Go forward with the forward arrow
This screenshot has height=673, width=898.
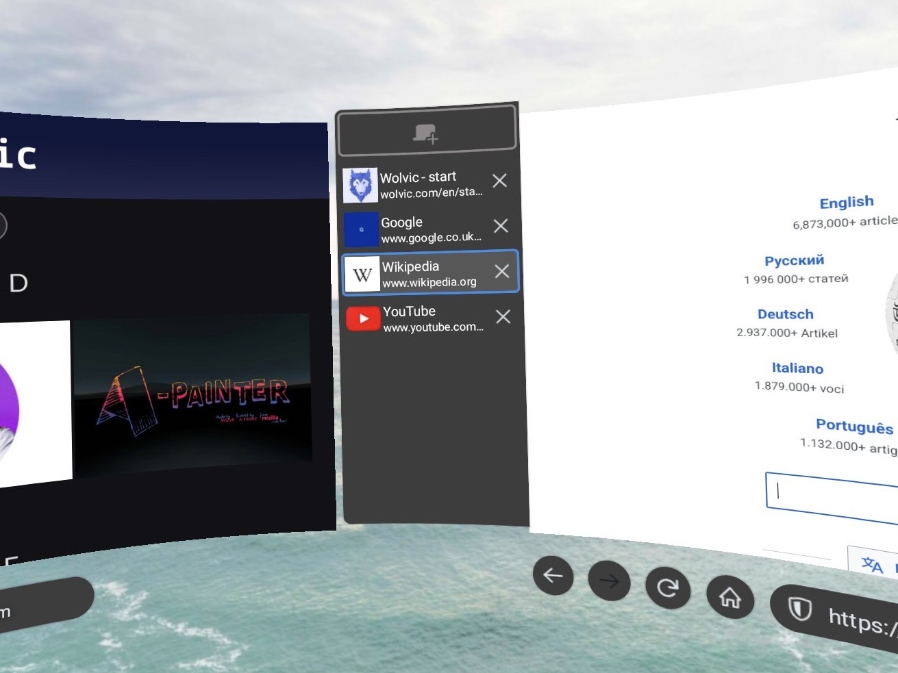(x=609, y=581)
